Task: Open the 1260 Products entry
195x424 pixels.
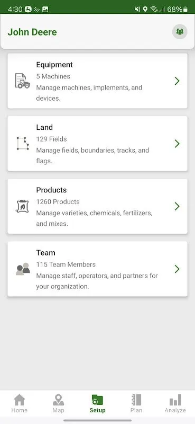Action: 58,202
